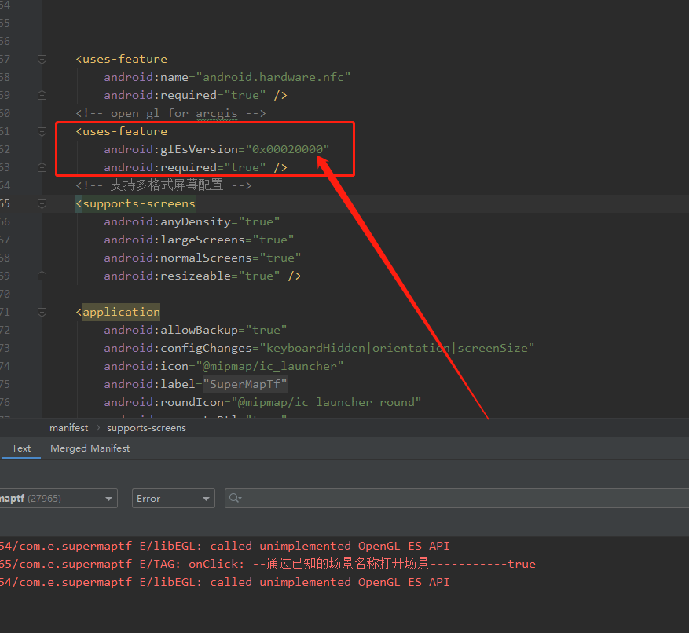Switch to the Text tab

[x=21, y=448]
